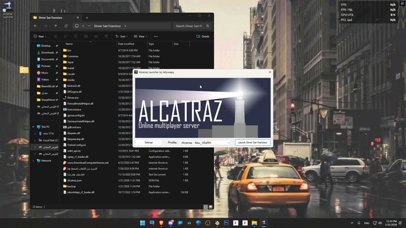406x228 pixels.
Task: Open the Settings button in Alcatraz Launcher
Action: 148,142
